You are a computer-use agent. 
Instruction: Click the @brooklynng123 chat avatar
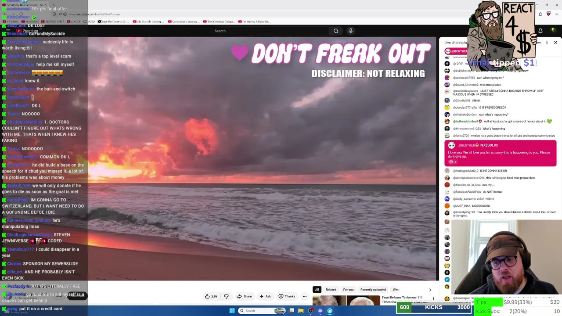(447, 213)
